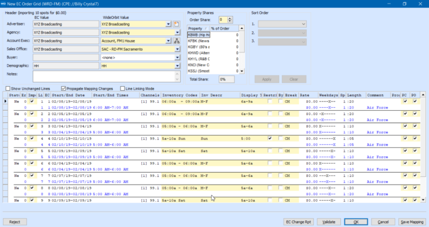Screen dimensions: 429x227
Task: Sort by Property column header
Action: (x=199, y=28)
